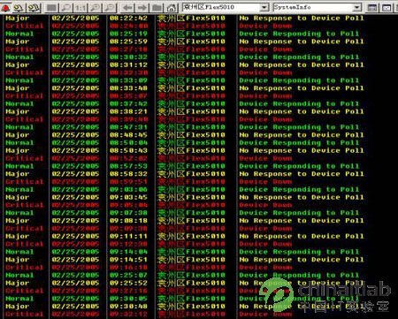Click the single bell acknowledge-alarm icon

19,7
